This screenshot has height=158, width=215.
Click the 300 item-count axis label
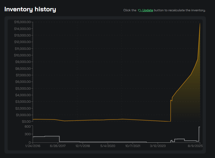point(28,134)
